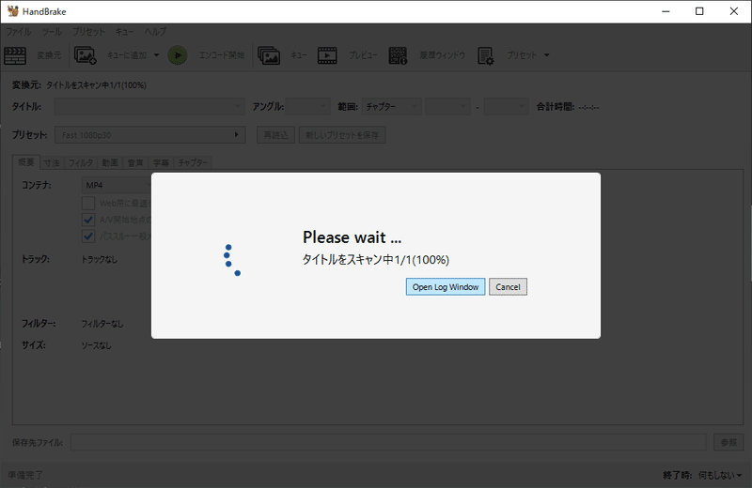Open the MP4 container dropdown

point(117,185)
